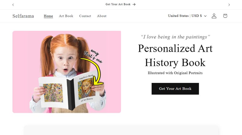Click the portrait painting on the book's right page

coord(87,89)
